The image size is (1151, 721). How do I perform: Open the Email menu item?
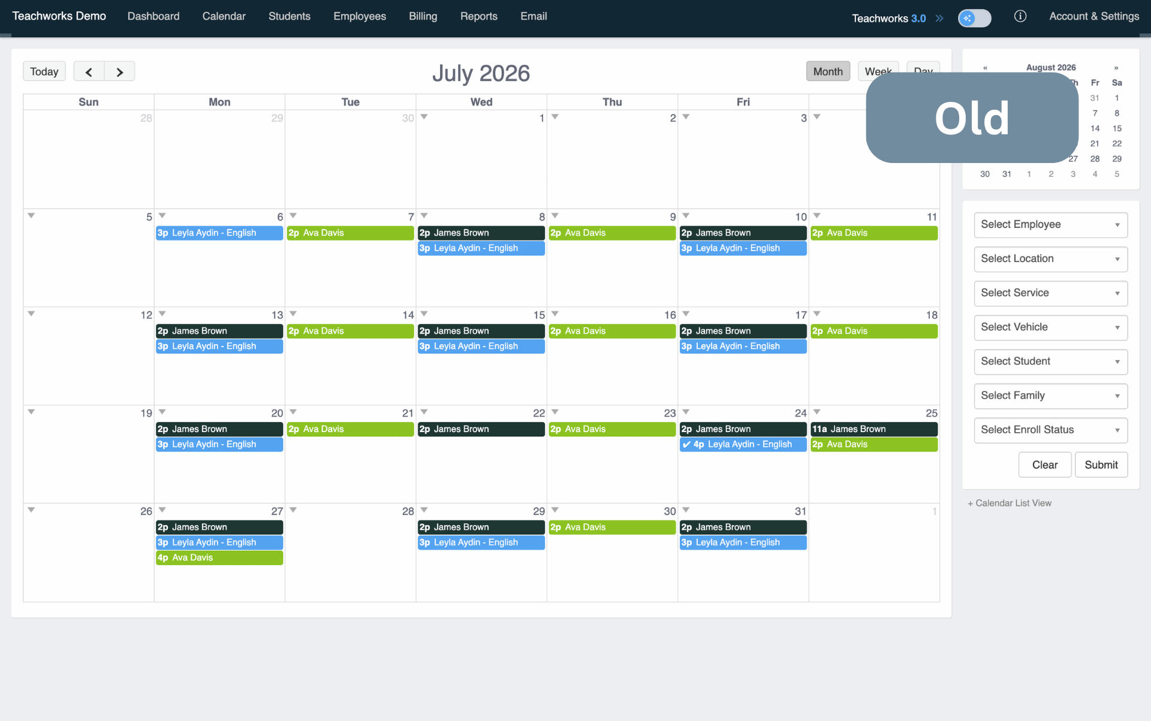point(534,16)
